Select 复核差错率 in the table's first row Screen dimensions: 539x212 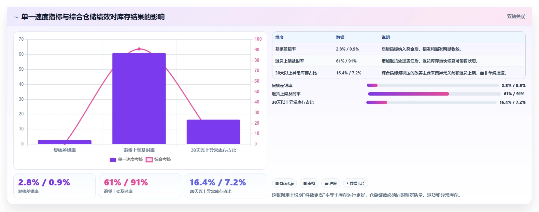pyautogui.click(x=286, y=49)
